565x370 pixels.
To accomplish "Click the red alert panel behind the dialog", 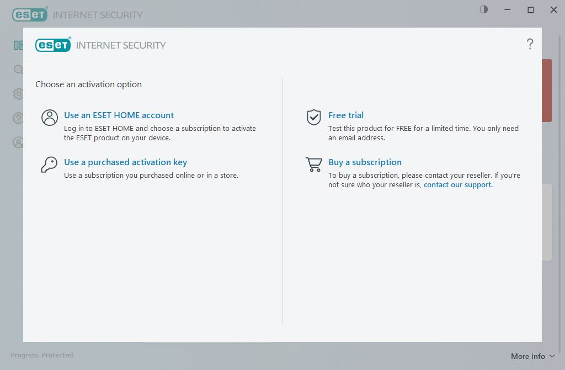I will tap(547, 91).
